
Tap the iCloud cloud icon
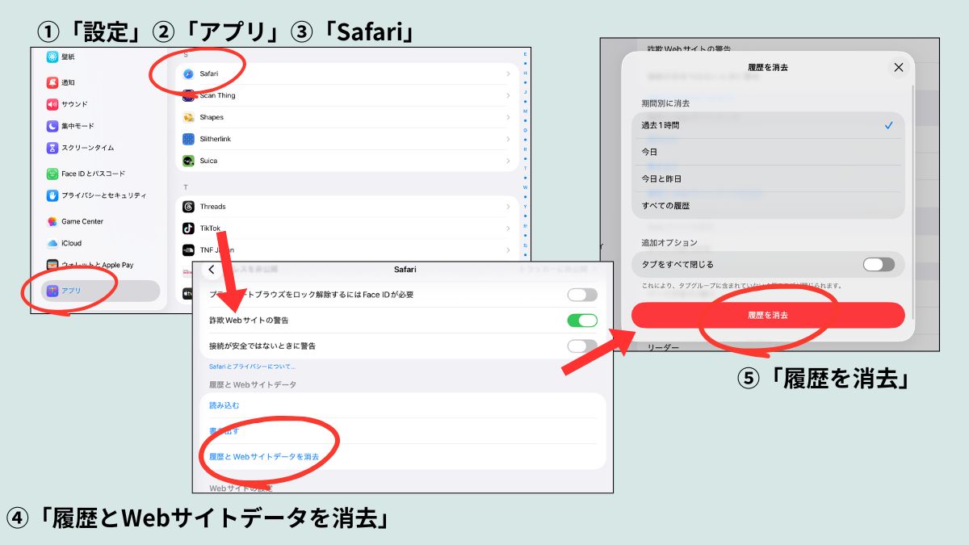click(52, 243)
